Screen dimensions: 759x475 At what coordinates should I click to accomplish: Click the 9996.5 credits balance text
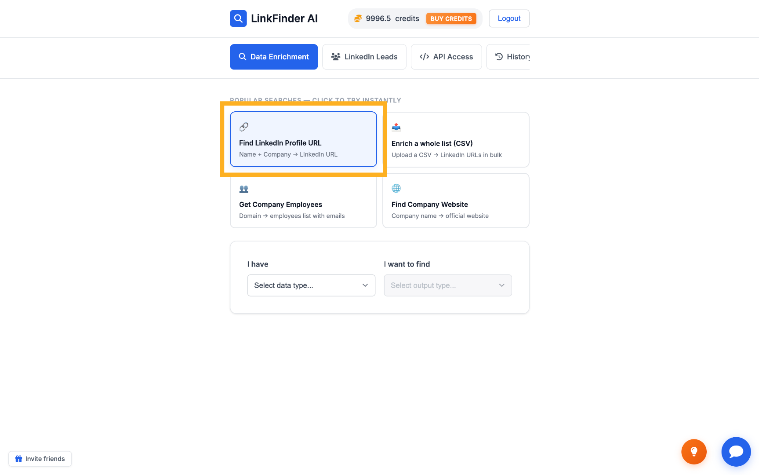[x=392, y=18]
